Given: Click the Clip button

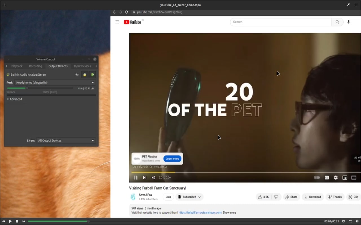Looking at the screenshot, I should tap(353, 197).
